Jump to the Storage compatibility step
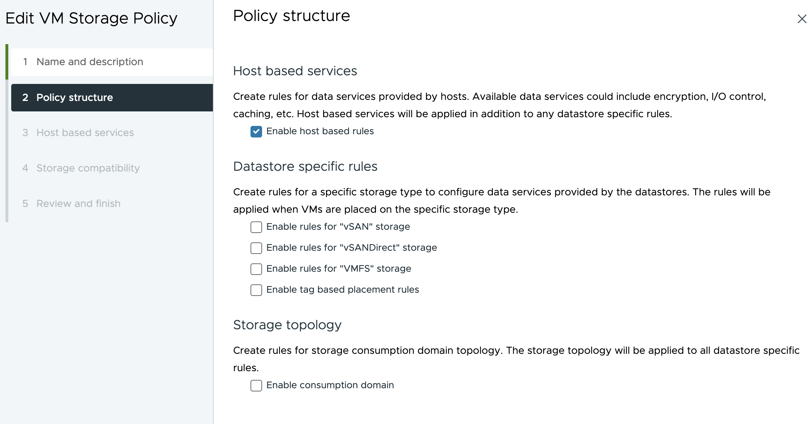The image size is (809, 424). [x=88, y=168]
